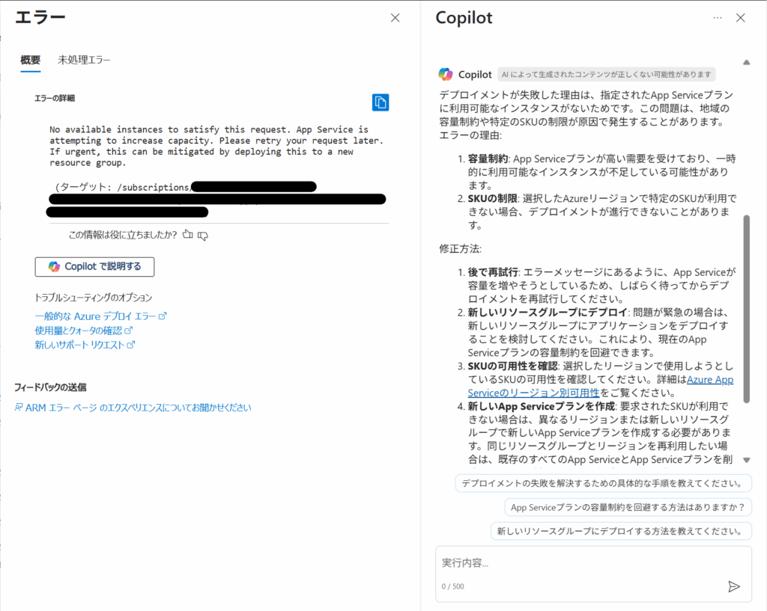Open the 一般的な Azure デプロイ エラー link

pyautogui.click(x=101, y=316)
